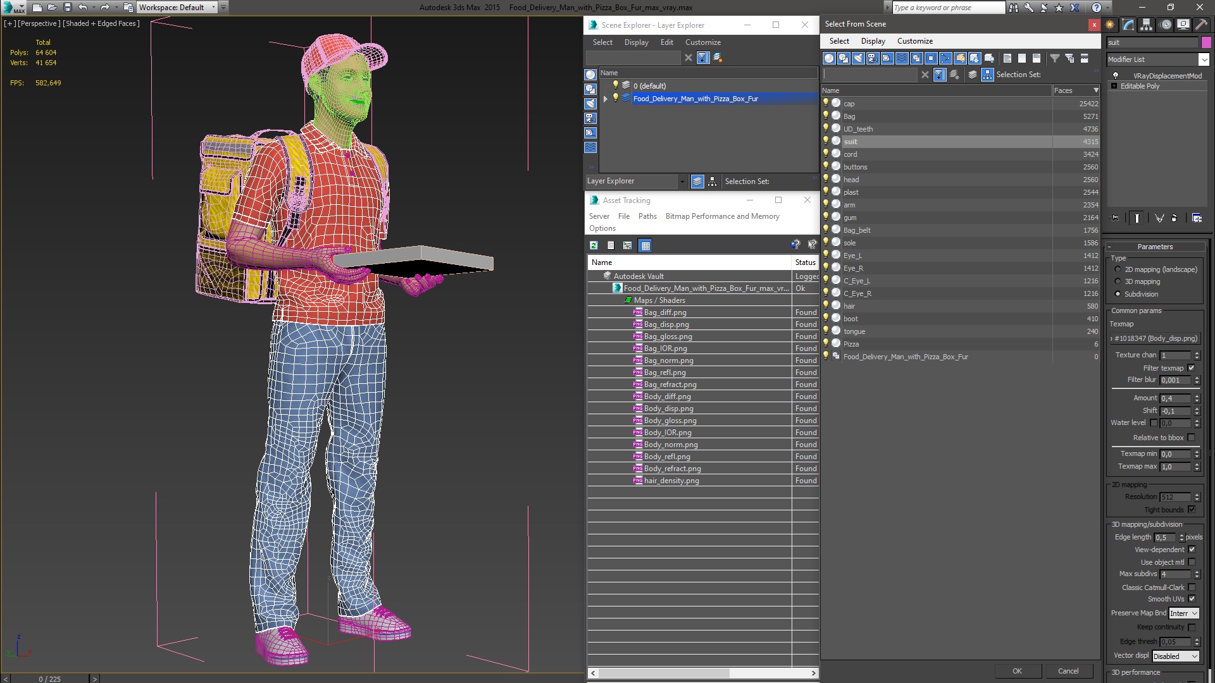Collapse the Parameters rollout header

[x=1155, y=247]
